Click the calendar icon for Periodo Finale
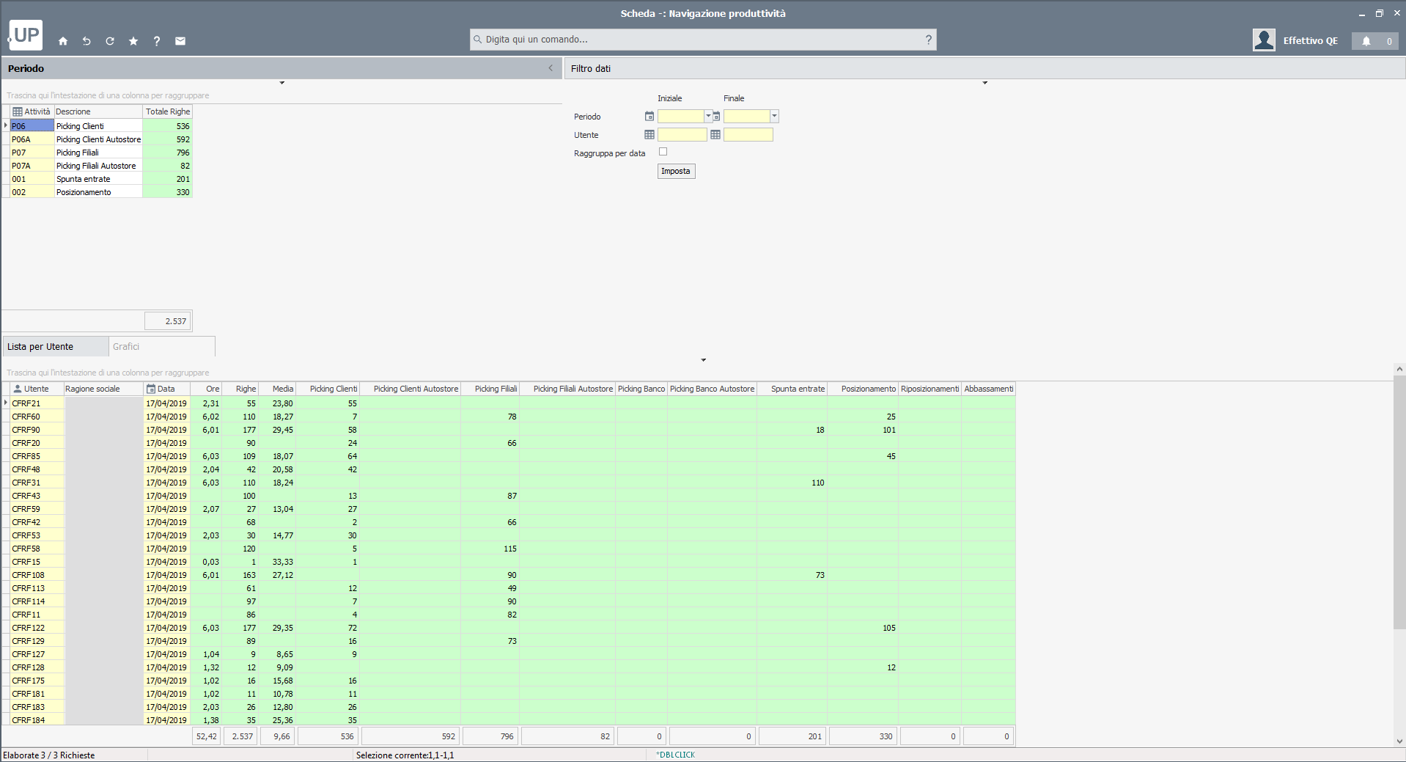 coord(716,116)
